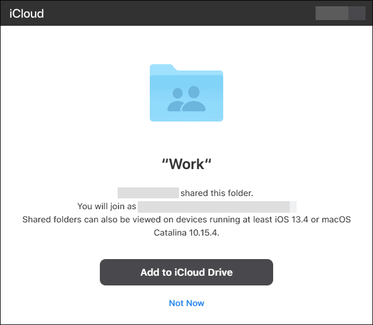373x325 pixels.
Task: Click the 'You will join as' text
Action: 107,206
